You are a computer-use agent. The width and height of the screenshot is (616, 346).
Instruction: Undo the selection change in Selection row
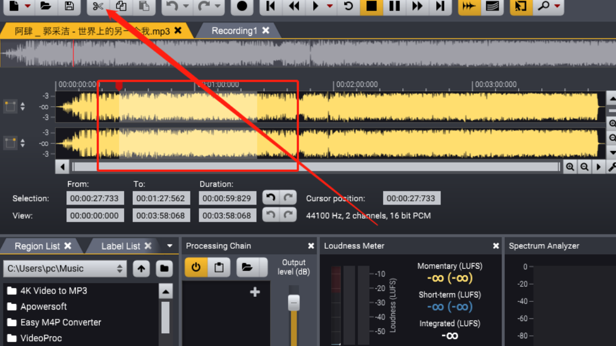coord(271,197)
